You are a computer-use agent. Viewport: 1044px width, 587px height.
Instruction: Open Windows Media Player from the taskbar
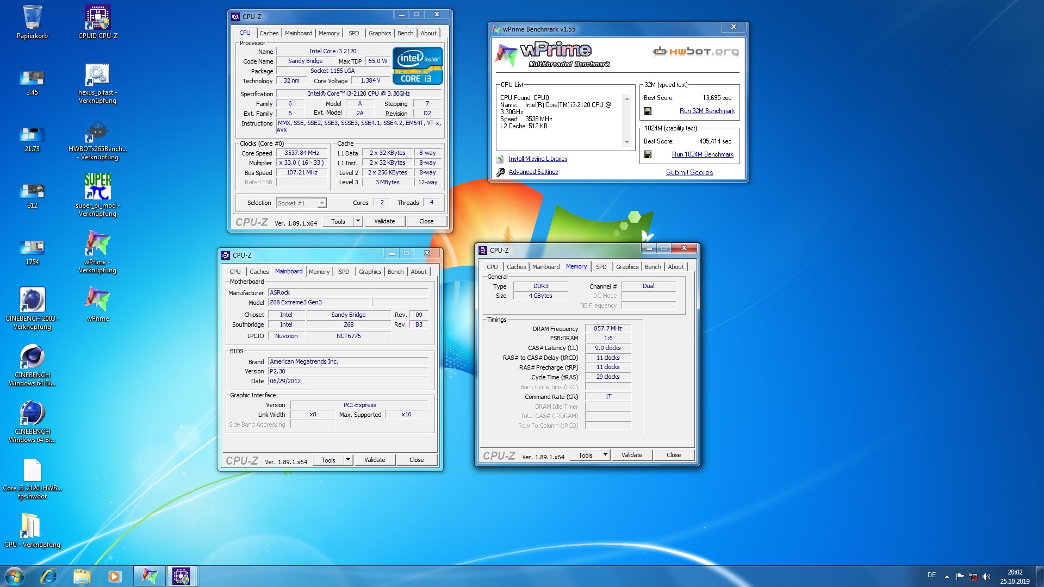tap(114, 576)
